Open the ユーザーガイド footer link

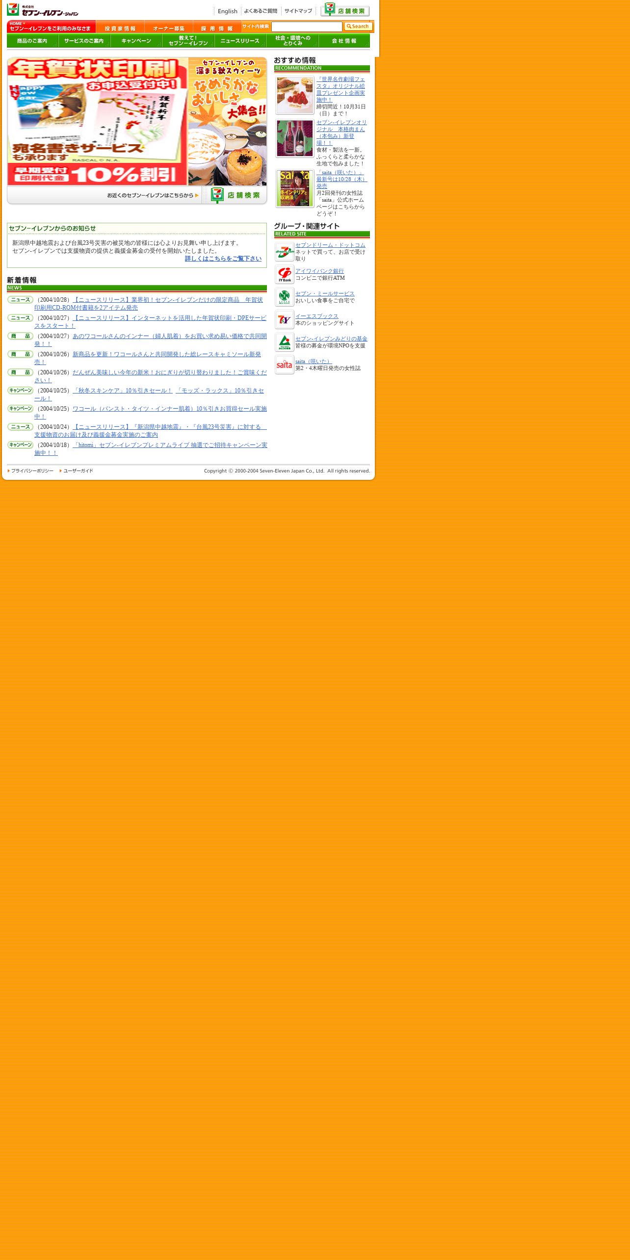click(x=77, y=471)
